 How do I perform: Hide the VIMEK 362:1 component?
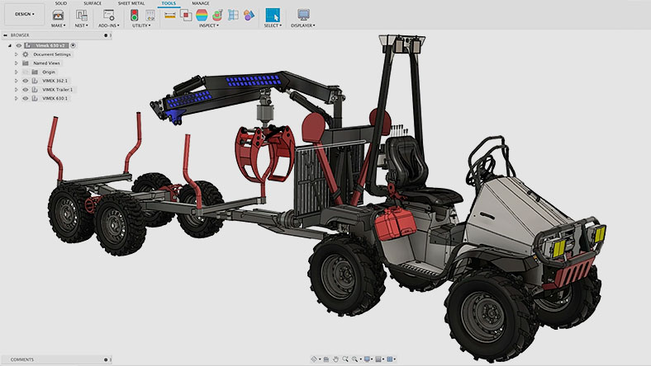[x=26, y=81]
